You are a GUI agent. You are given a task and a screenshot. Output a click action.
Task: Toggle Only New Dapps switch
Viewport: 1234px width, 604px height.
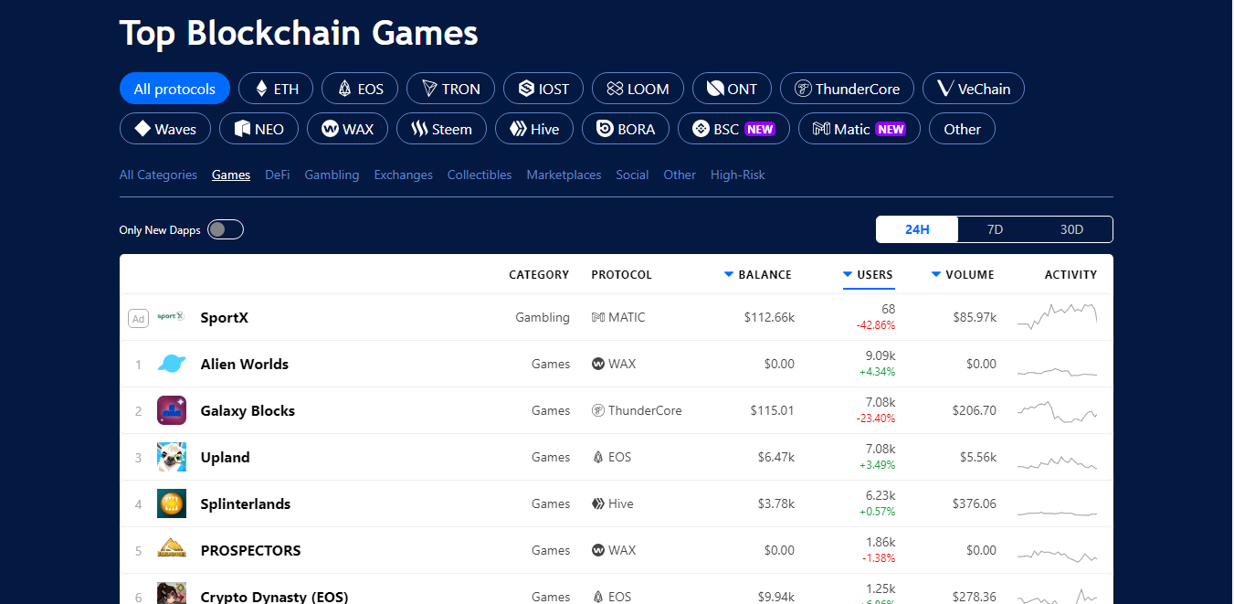click(x=226, y=229)
